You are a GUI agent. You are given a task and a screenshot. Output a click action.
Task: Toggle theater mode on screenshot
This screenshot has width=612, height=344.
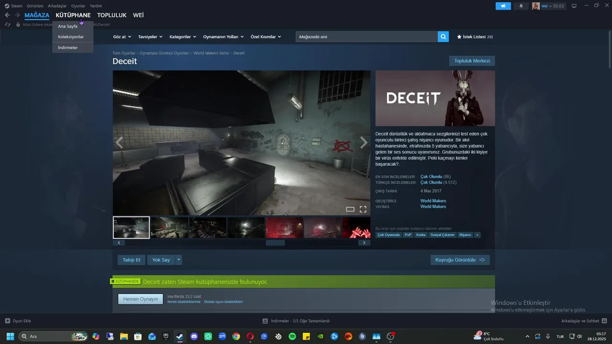350,209
